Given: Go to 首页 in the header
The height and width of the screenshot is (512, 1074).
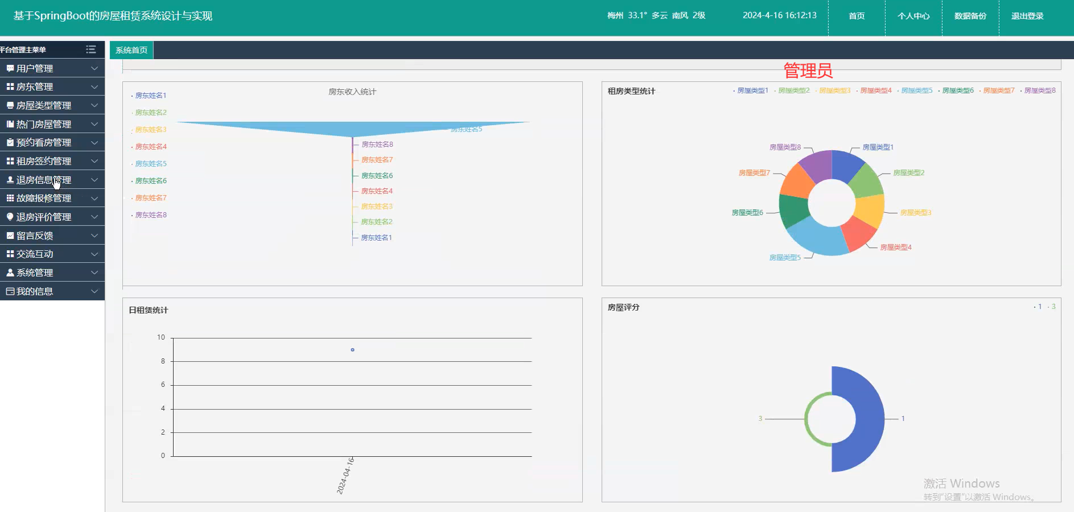Looking at the screenshot, I should 857,16.
